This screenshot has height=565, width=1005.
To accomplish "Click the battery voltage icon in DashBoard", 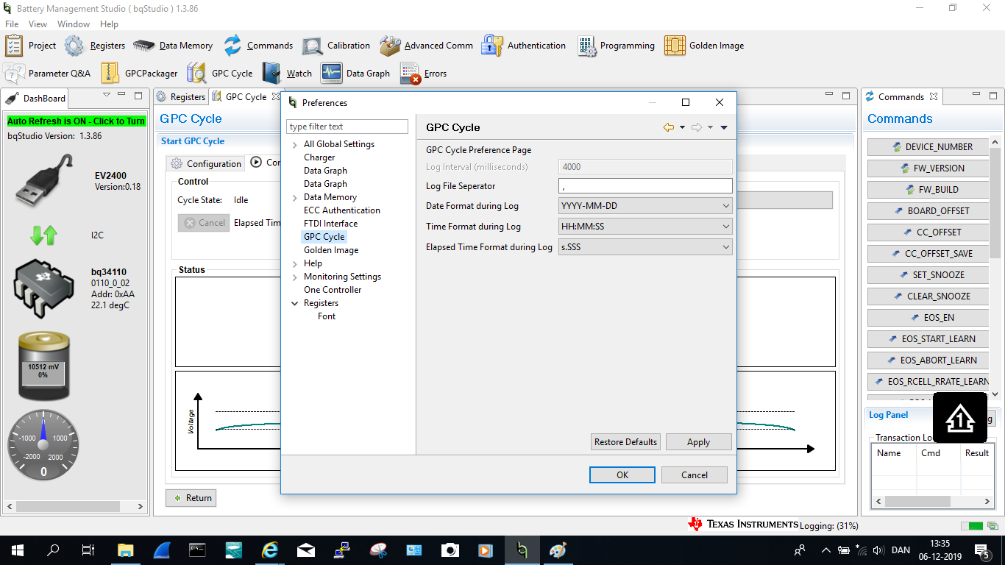I will (x=43, y=366).
